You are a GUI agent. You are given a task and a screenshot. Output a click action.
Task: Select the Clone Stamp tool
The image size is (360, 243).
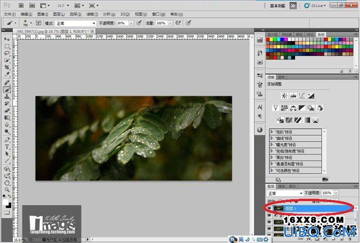[7, 96]
